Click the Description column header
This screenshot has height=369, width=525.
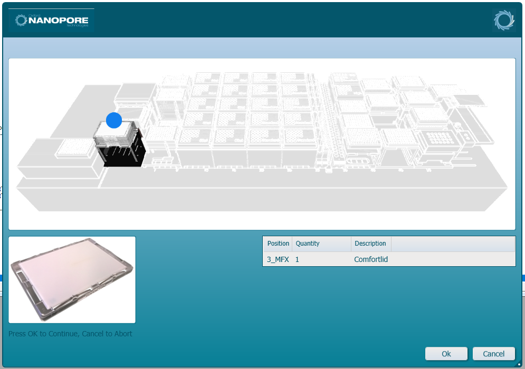click(x=370, y=244)
